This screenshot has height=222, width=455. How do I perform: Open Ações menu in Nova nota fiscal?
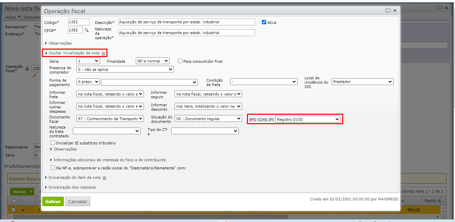click(x=13, y=17)
